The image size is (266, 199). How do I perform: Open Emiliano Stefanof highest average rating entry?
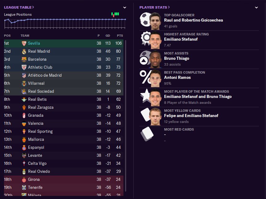coord(181,39)
